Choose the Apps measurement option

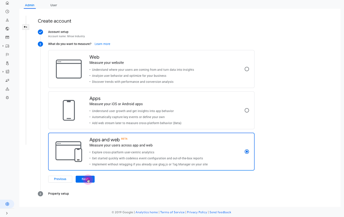tap(247, 110)
